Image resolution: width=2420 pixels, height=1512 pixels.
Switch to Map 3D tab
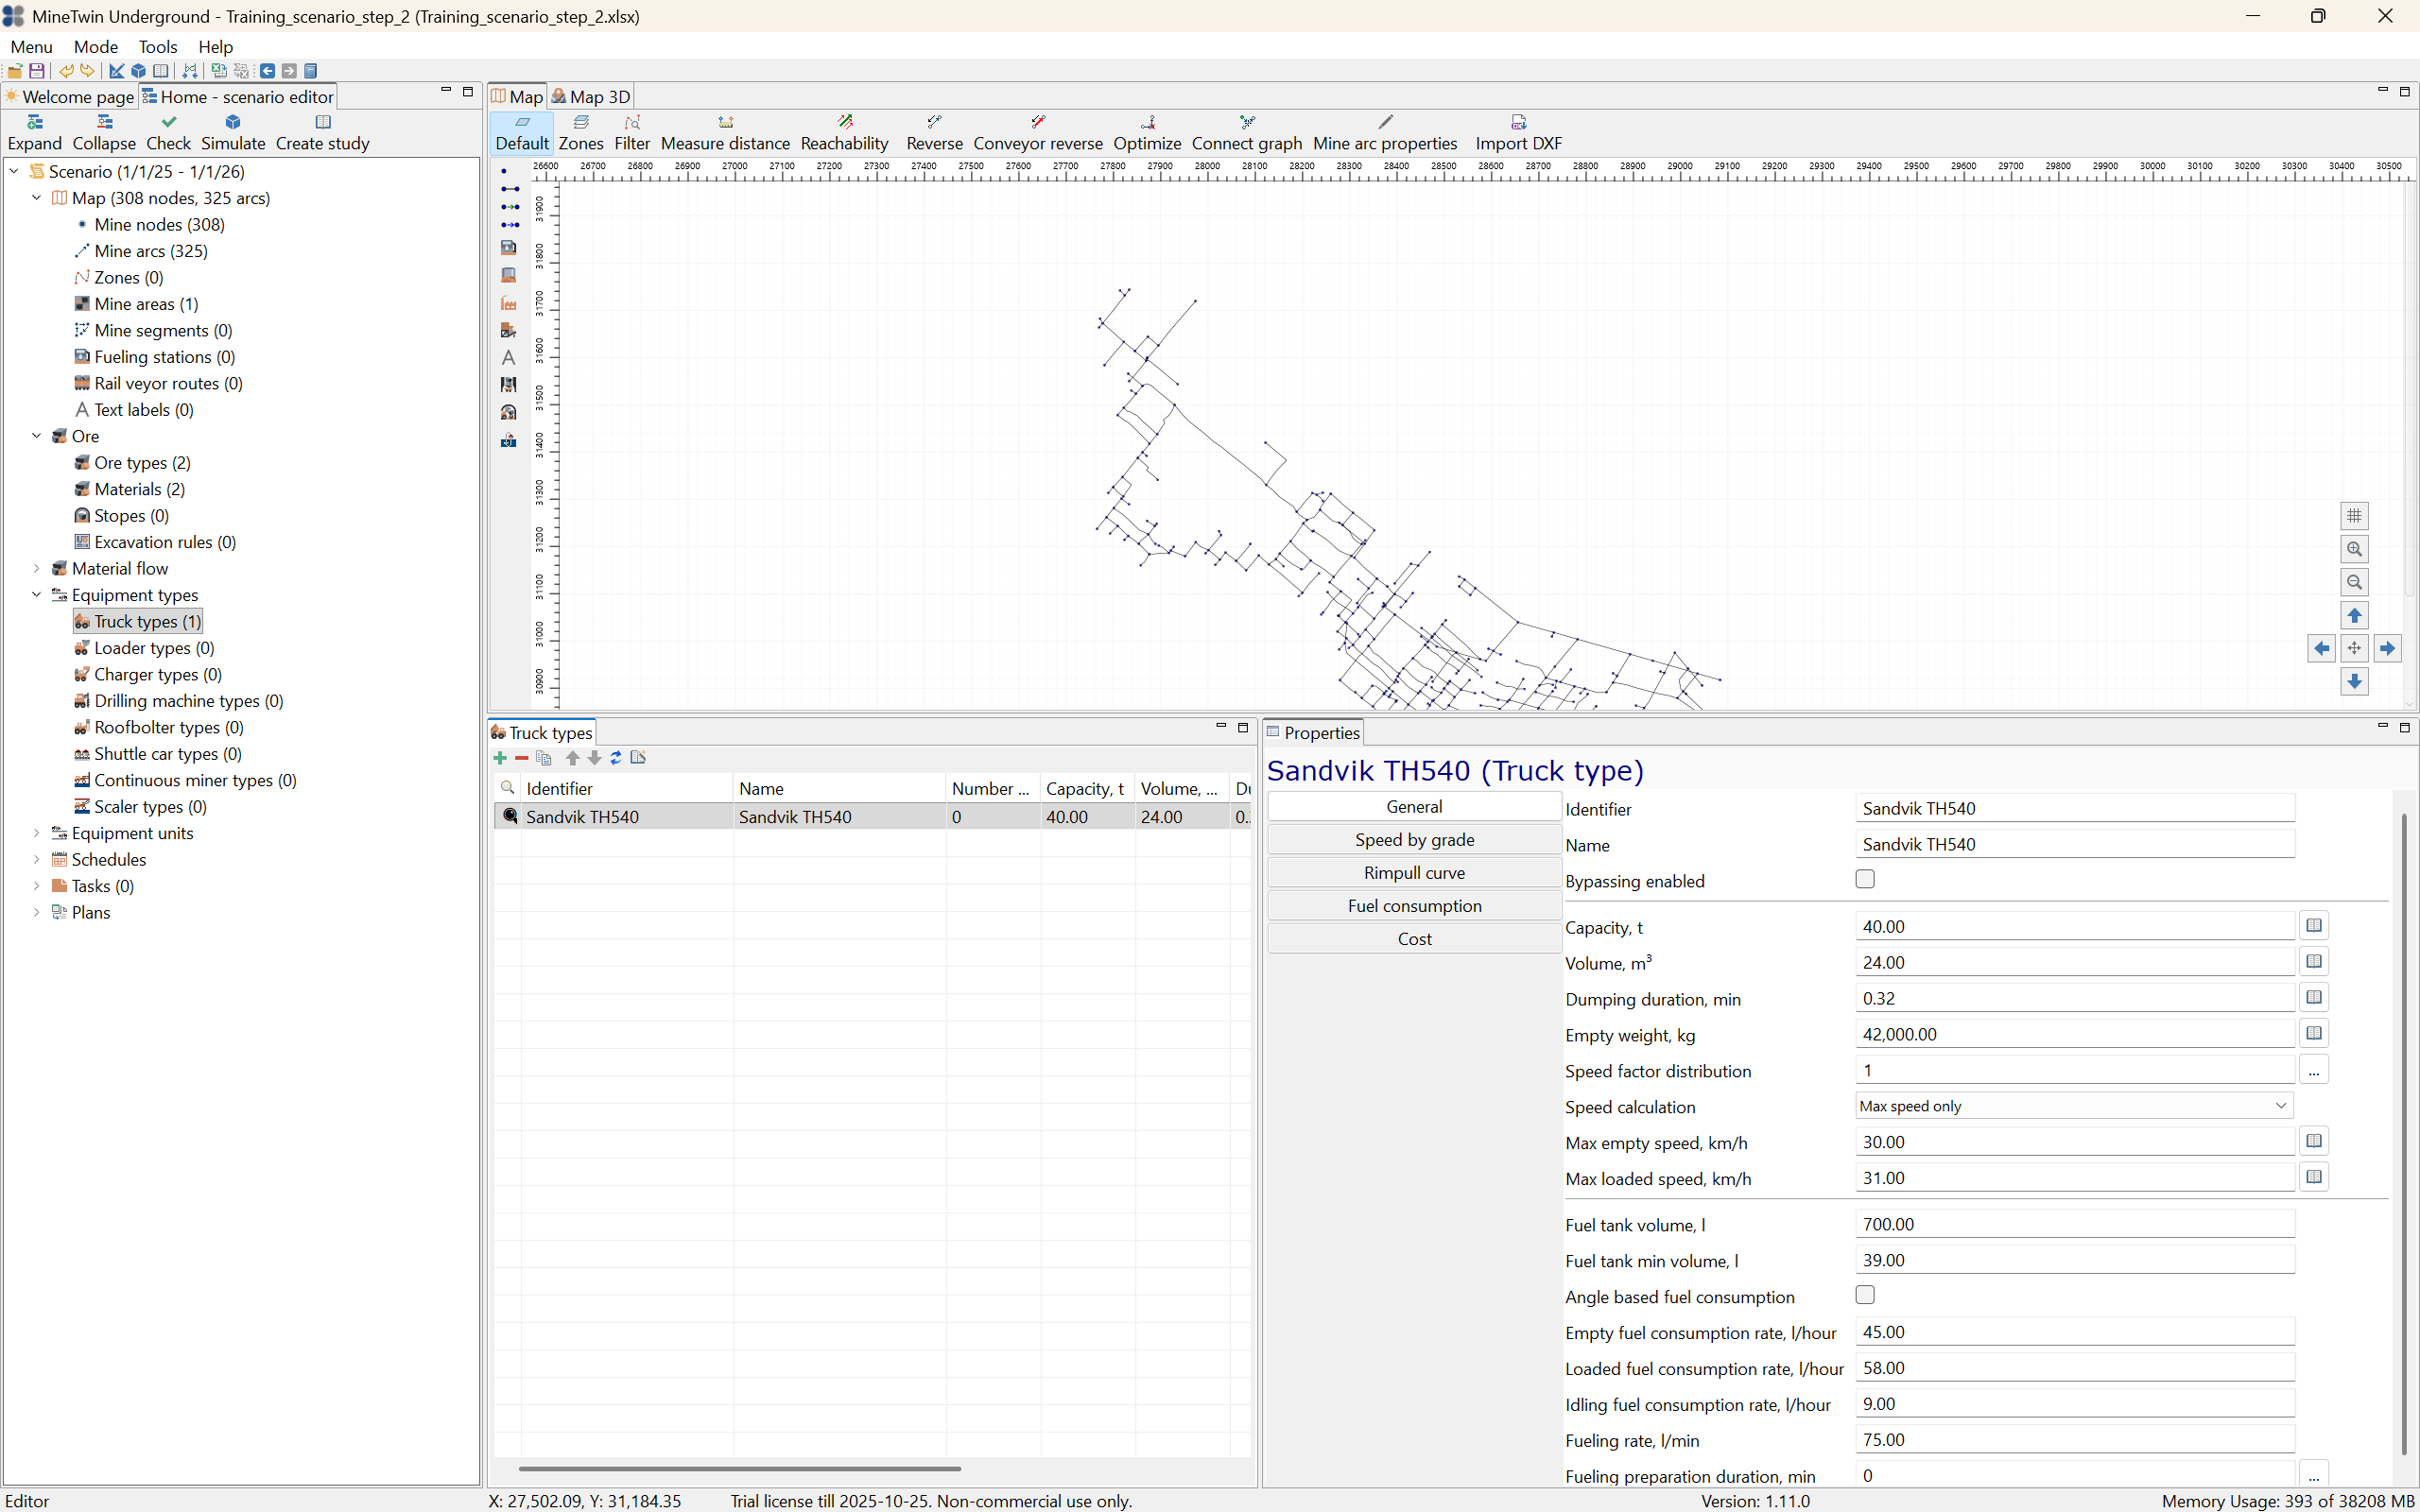pyautogui.click(x=591, y=97)
